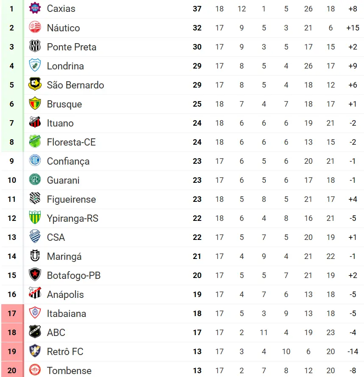This screenshot has height=377, width=364.
Task: Click Confiança's 23 points value
Action: pos(197,161)
